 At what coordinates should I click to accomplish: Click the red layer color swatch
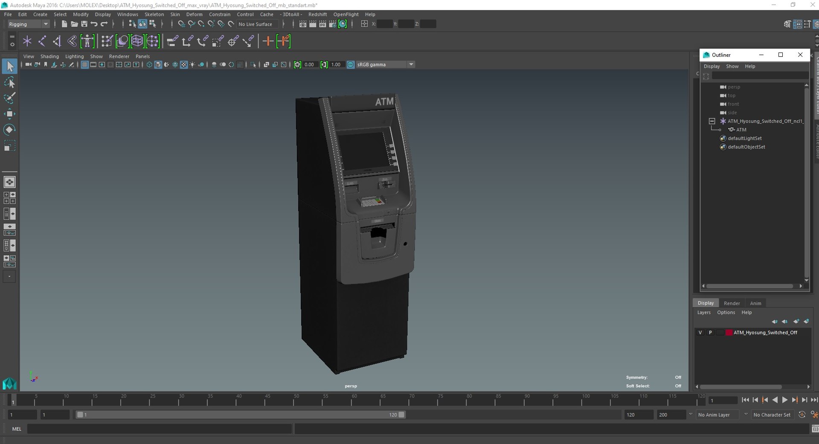[x=729, y=333]
